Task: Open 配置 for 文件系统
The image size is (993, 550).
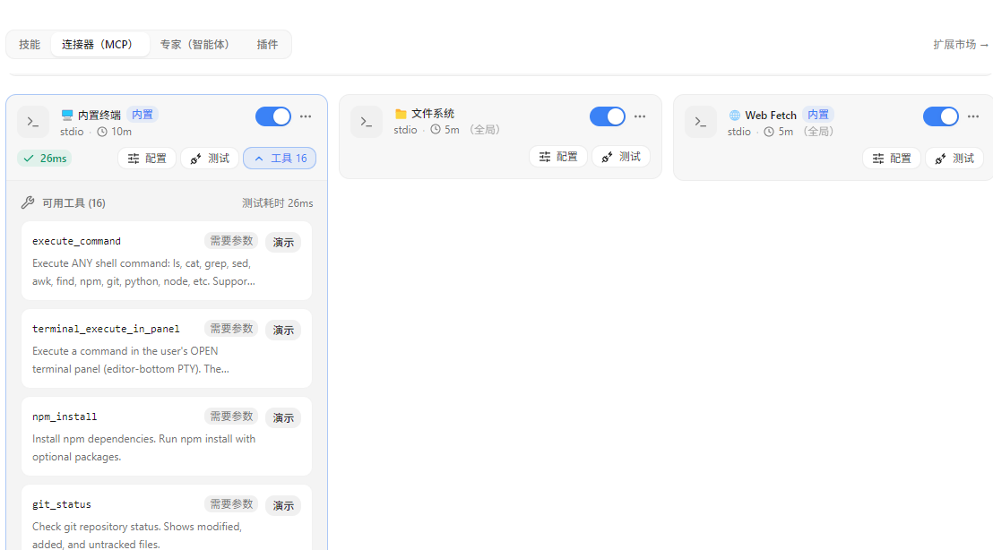Action: [x=558, y=157]
